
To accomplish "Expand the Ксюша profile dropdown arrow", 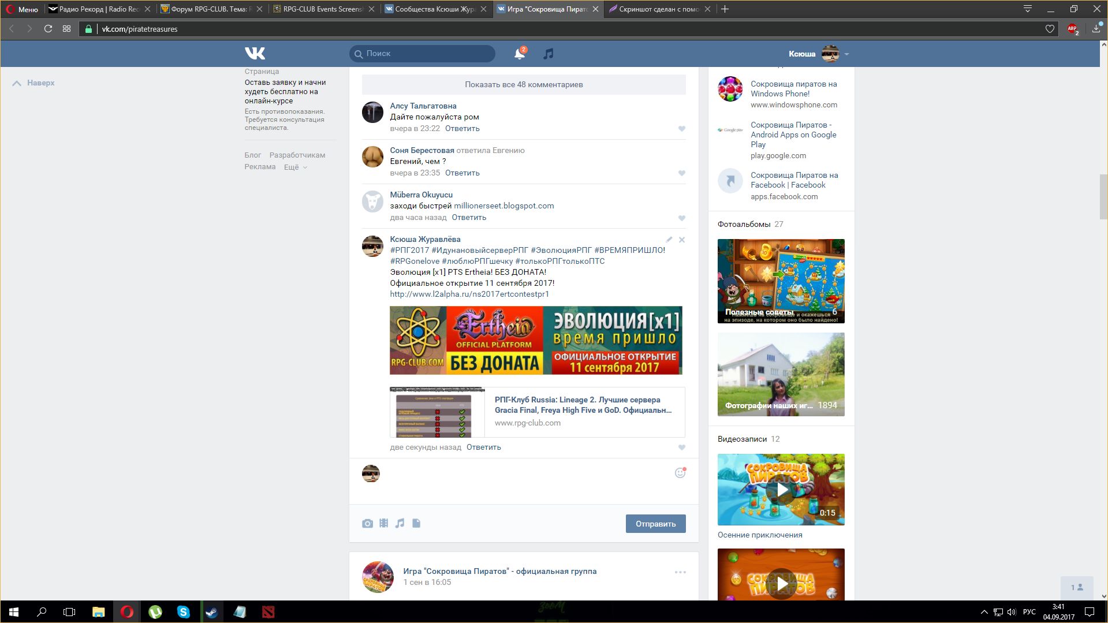I will (x=846, y=54).
